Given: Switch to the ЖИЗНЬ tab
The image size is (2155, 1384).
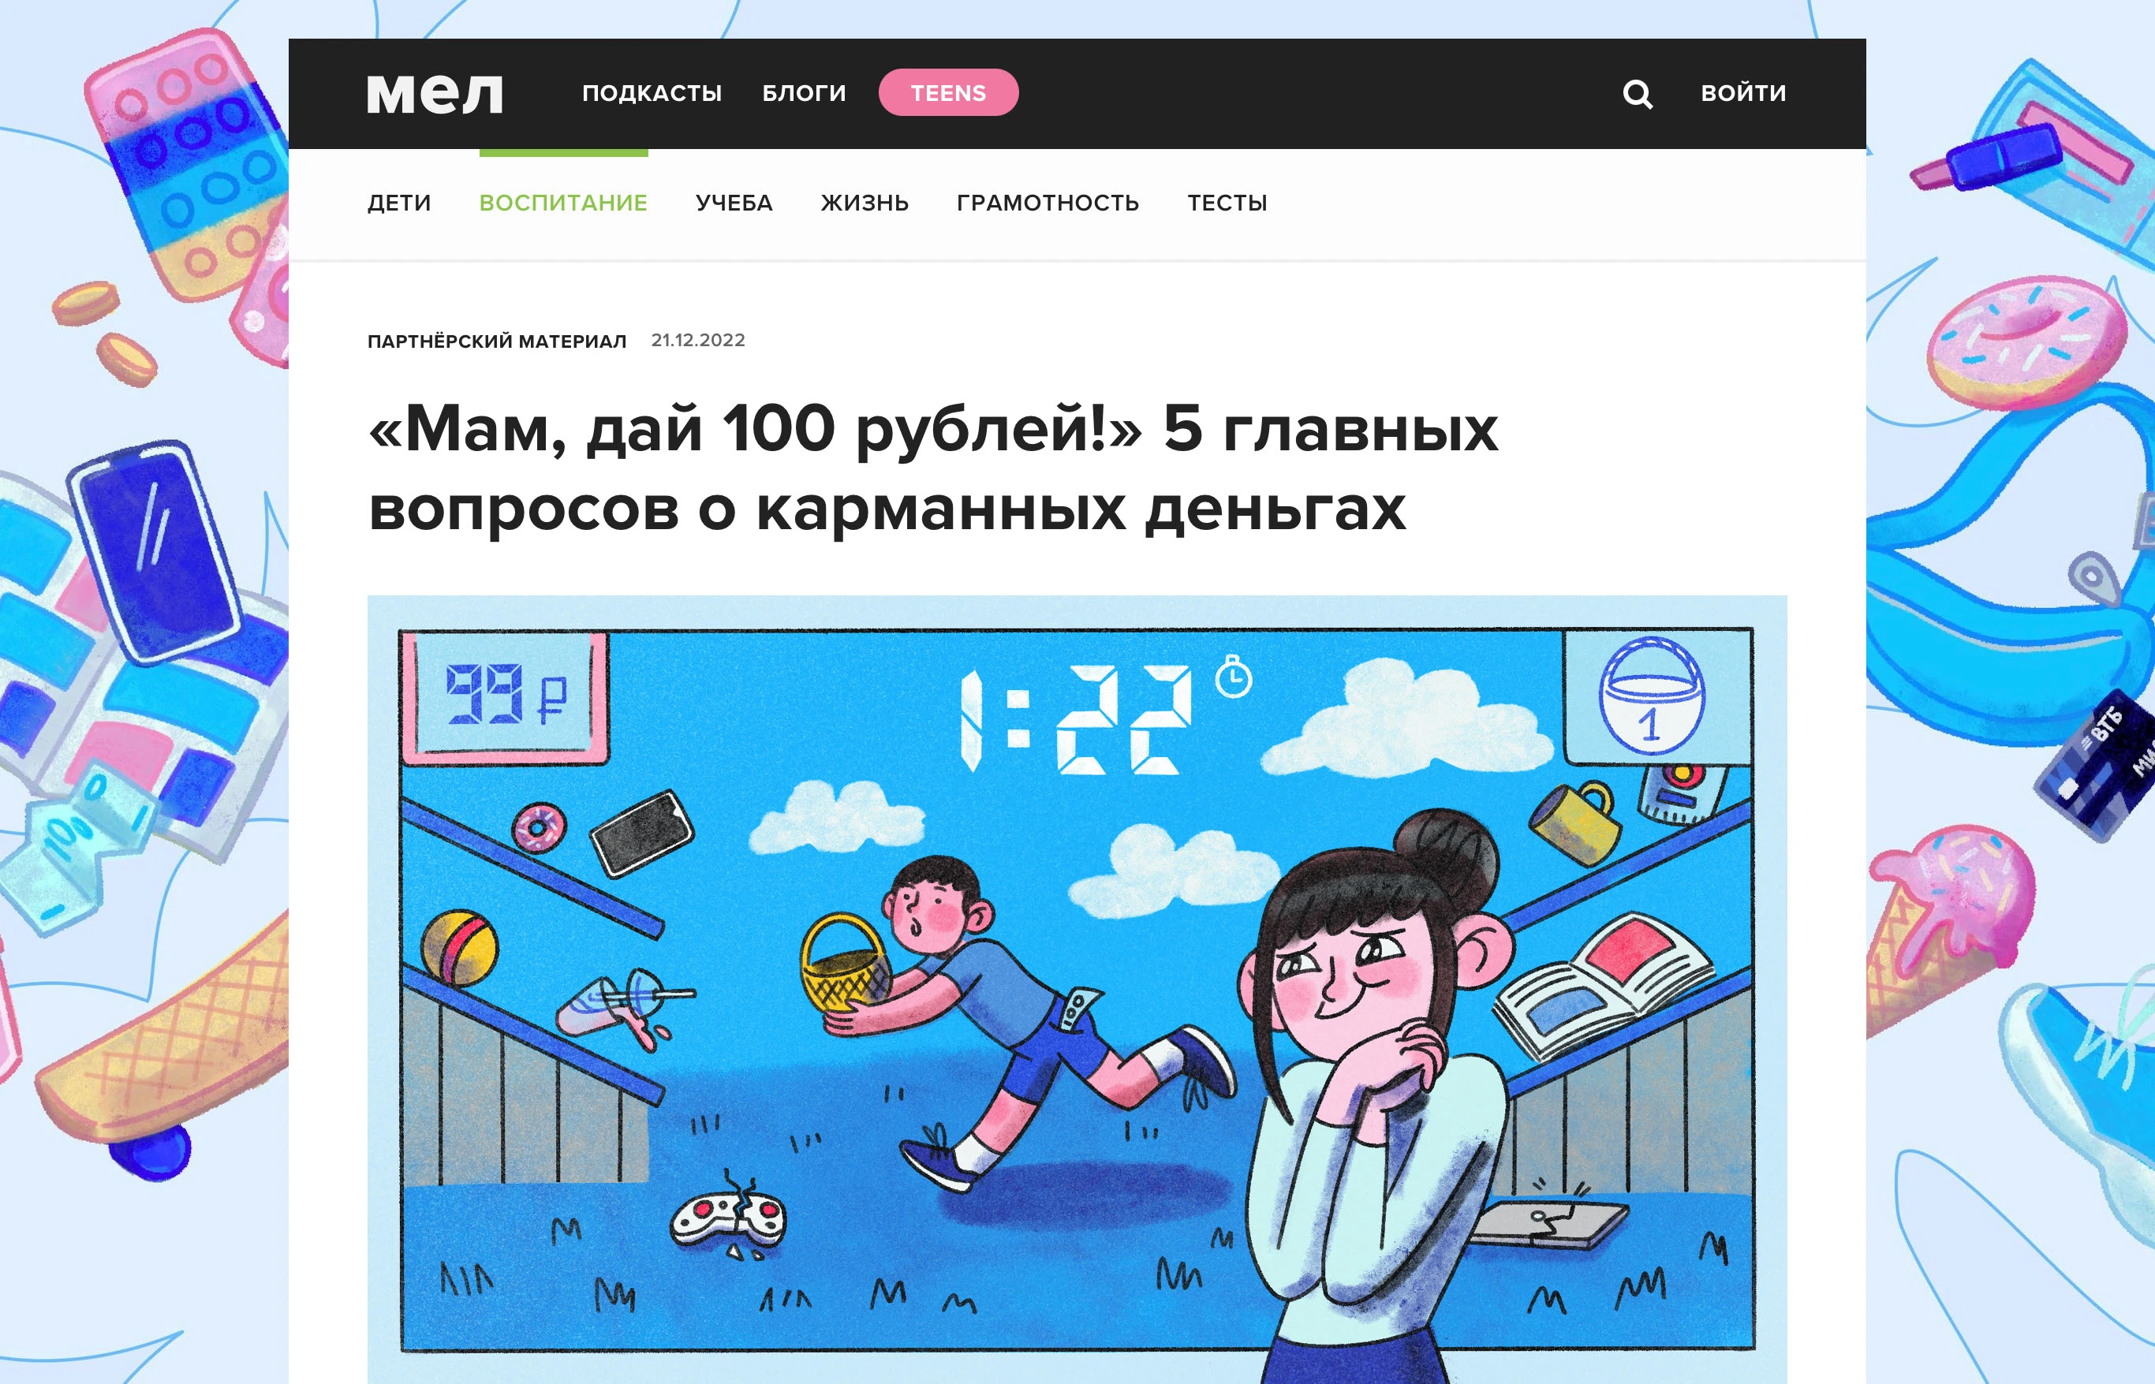Looking at the screenshot, I should click(865, 203).
